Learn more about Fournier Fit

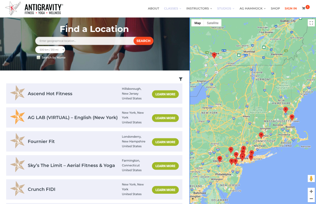tap(165, 142)
